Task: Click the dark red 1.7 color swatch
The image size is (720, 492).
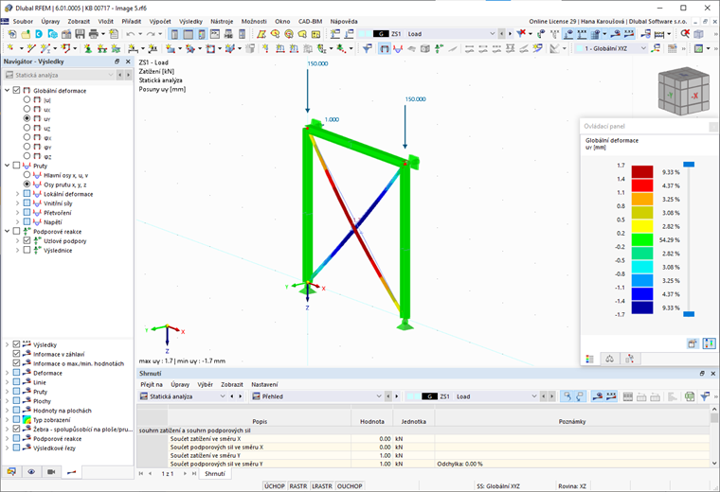Action: (642, 172)
